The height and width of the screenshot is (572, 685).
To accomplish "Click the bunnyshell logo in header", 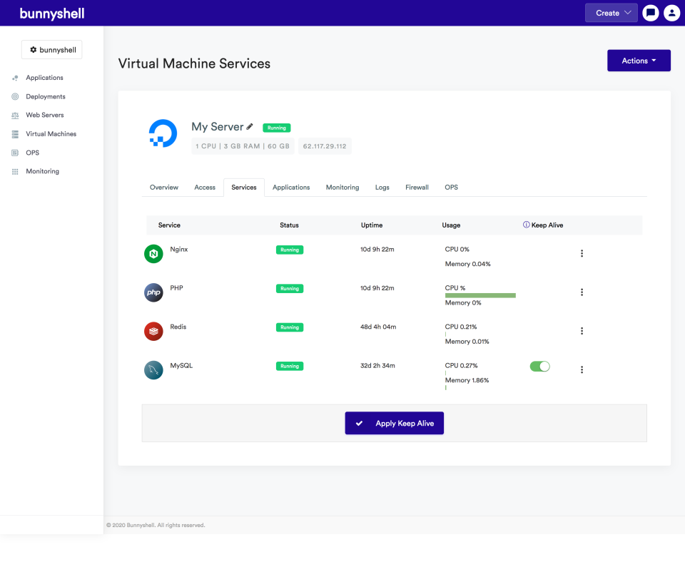I will pyautogui.click(x=52, y=14).
